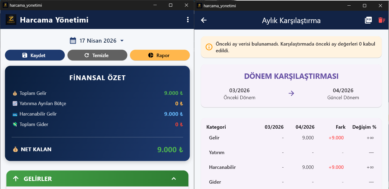Click the Temizle button
Viewport: 389px width, 189px height.
[x=97, y=55]
